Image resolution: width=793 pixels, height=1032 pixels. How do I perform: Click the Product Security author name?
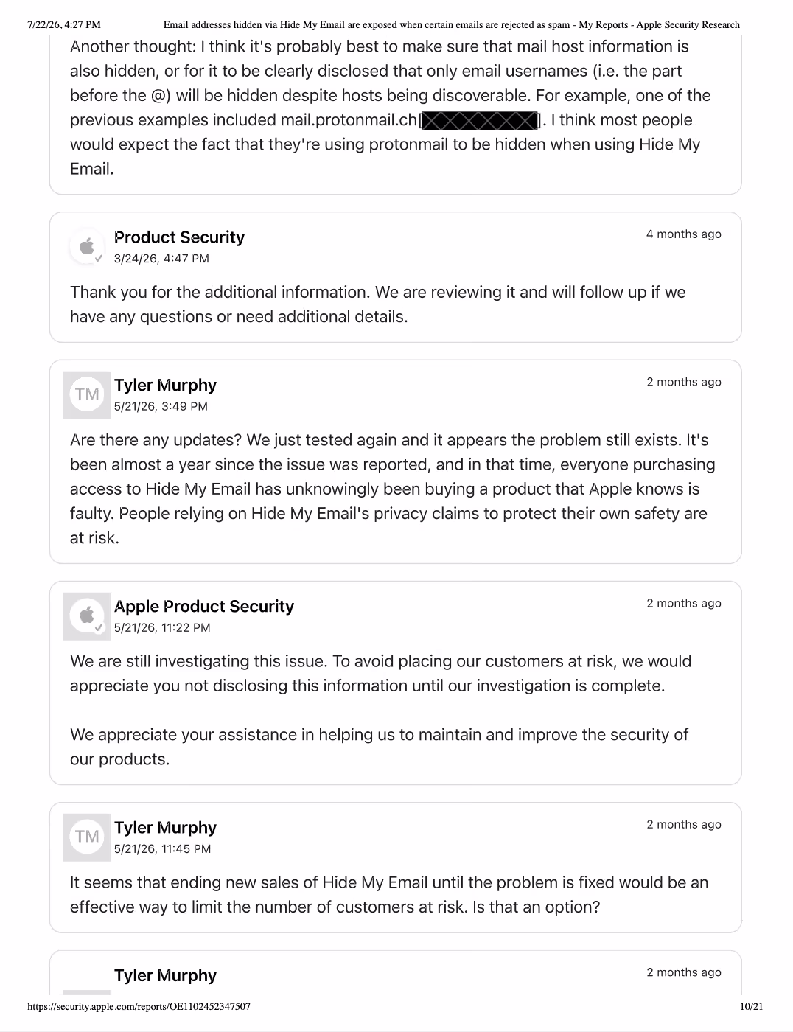tap(179, 237)
